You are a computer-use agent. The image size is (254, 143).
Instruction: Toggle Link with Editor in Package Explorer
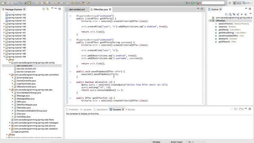pyautogui.click(x=48, y=9)
